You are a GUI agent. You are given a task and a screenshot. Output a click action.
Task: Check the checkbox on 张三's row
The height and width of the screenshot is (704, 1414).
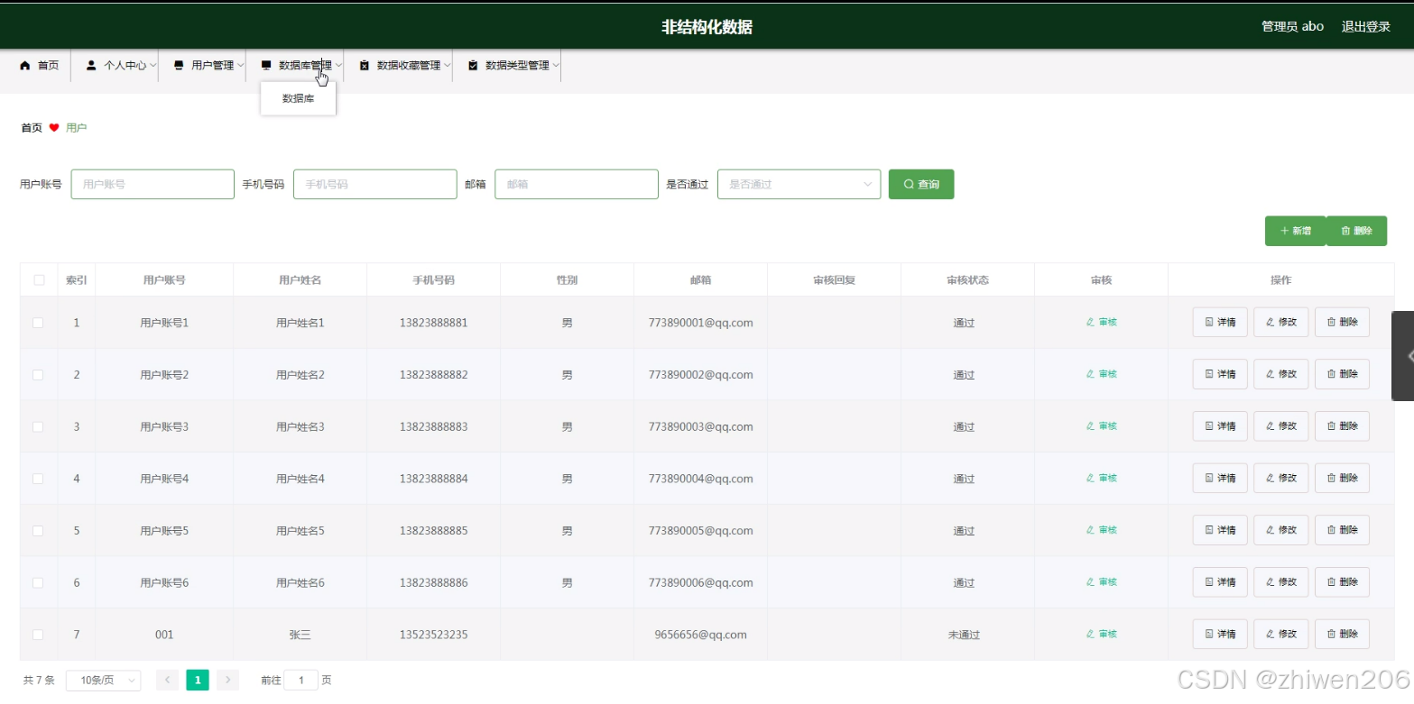(x=38, y=634)
